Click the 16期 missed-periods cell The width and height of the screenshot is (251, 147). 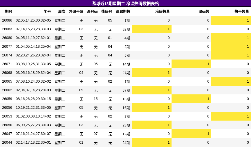pyautogui.click(x=126, y=108)
